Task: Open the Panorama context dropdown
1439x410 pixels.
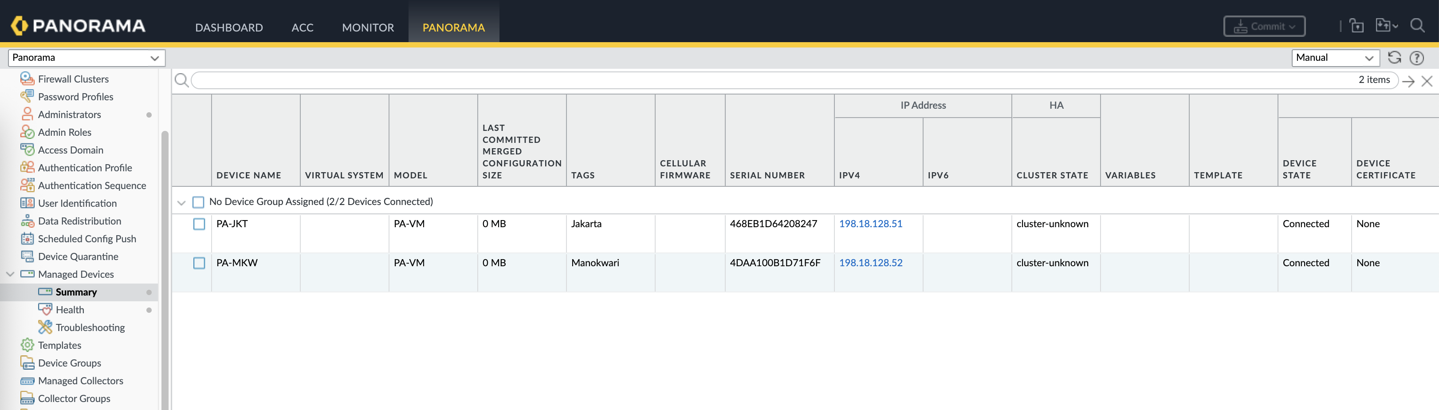Action: (x=86, y=58)
